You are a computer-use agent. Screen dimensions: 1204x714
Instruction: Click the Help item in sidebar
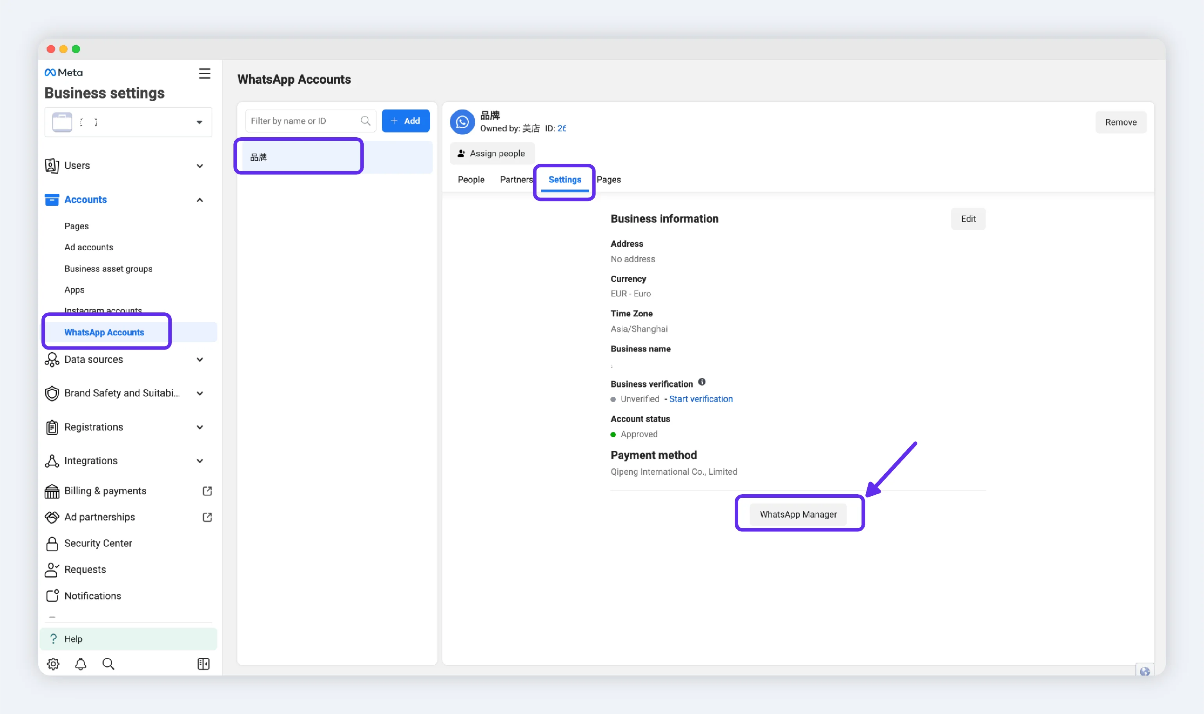point(128,639)
